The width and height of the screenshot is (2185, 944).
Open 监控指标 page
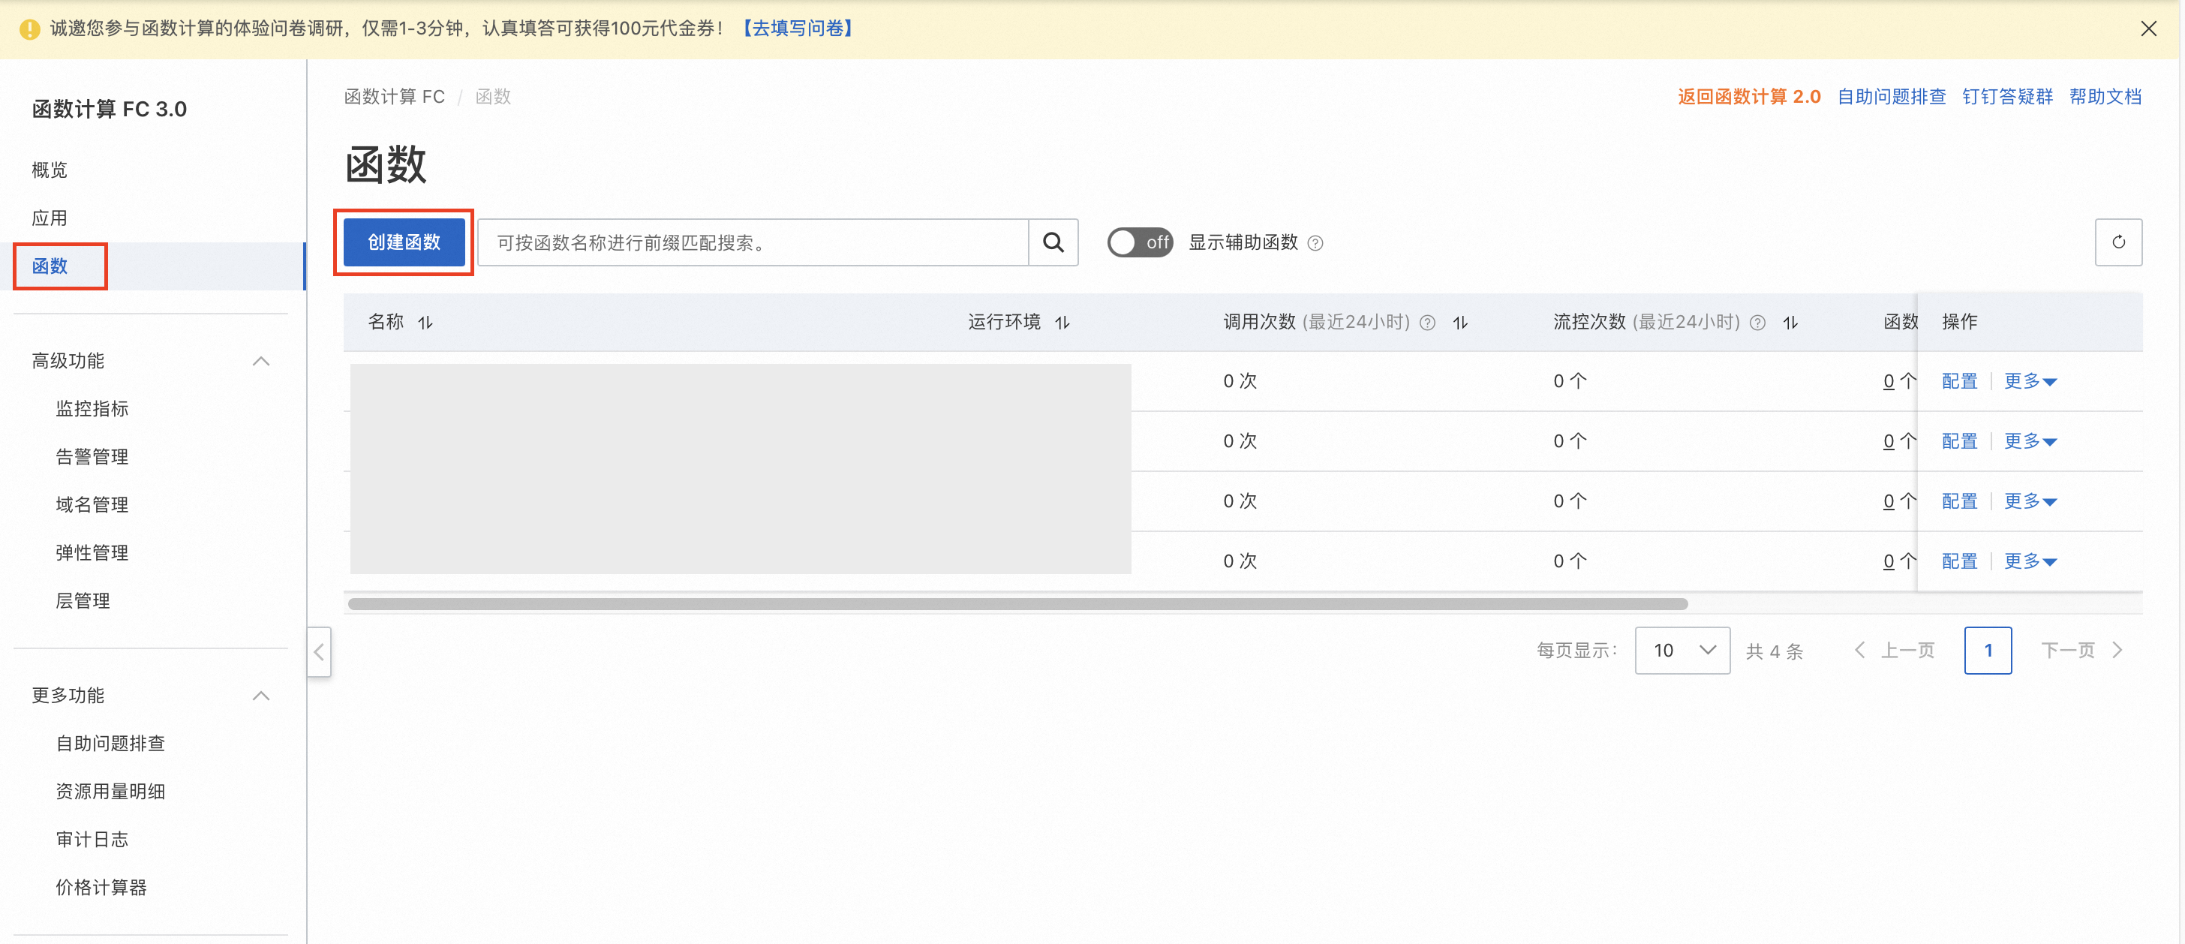[92, 409]
